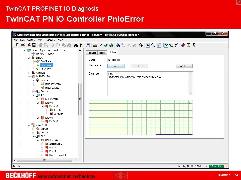Collapse the EL6631-0010 tree node
Viewport: 241px width, 180px height.
click(29, 125)
